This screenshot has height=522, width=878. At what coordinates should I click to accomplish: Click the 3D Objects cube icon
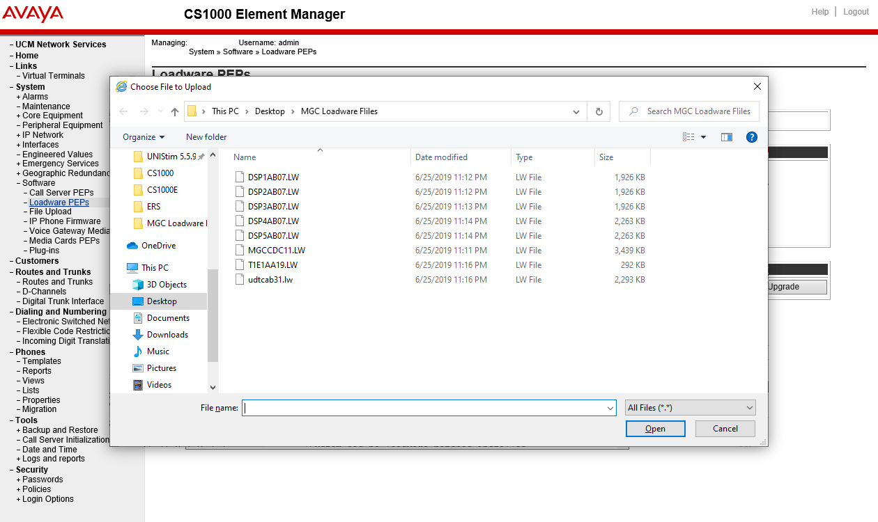tap(138, 285)
